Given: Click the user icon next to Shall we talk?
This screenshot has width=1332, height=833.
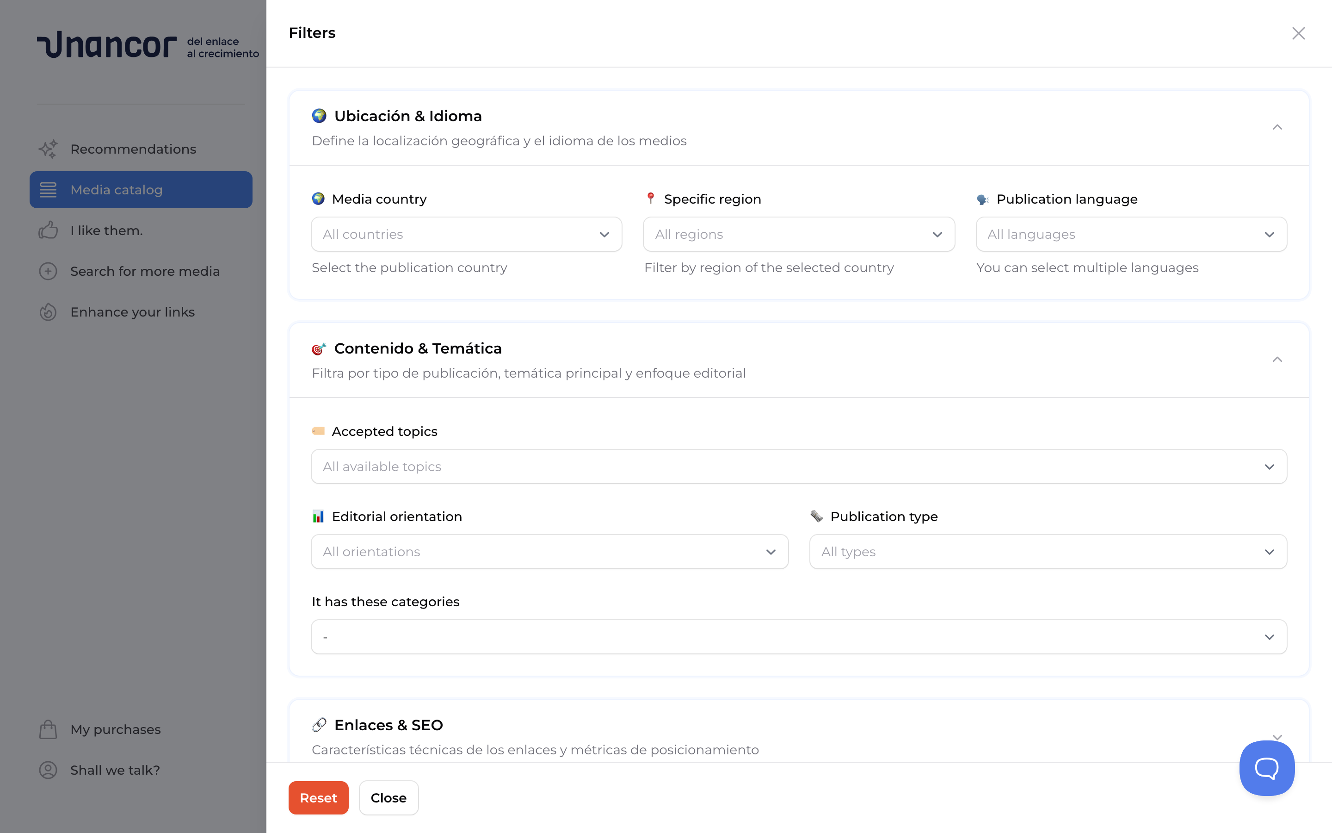Looking at the screenshot, I should point(48,770).
